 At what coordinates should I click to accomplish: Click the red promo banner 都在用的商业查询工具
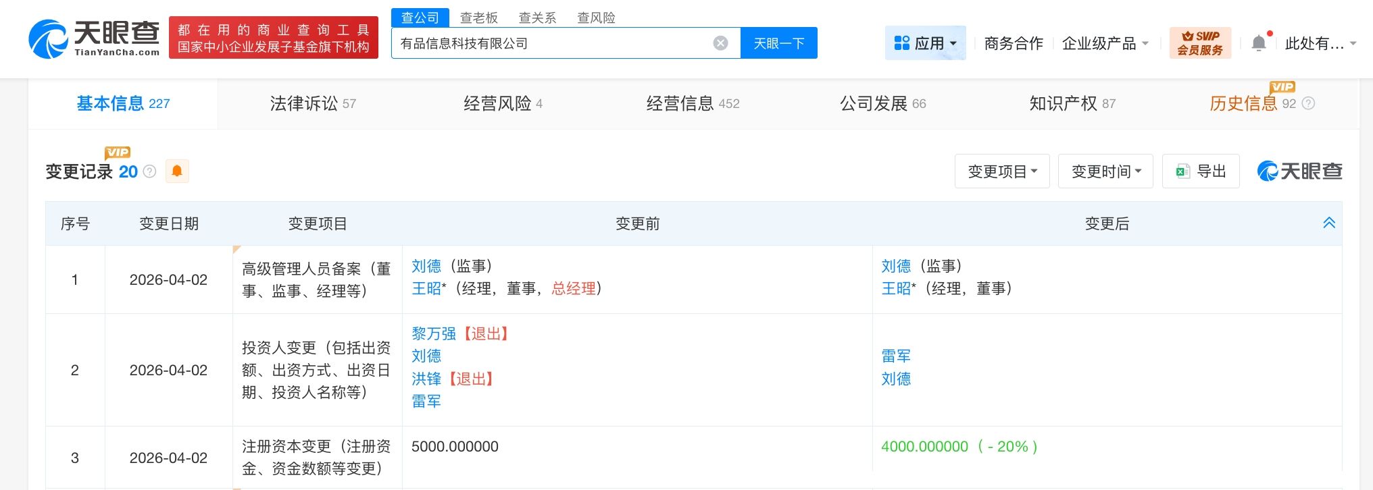click(274, 38)
